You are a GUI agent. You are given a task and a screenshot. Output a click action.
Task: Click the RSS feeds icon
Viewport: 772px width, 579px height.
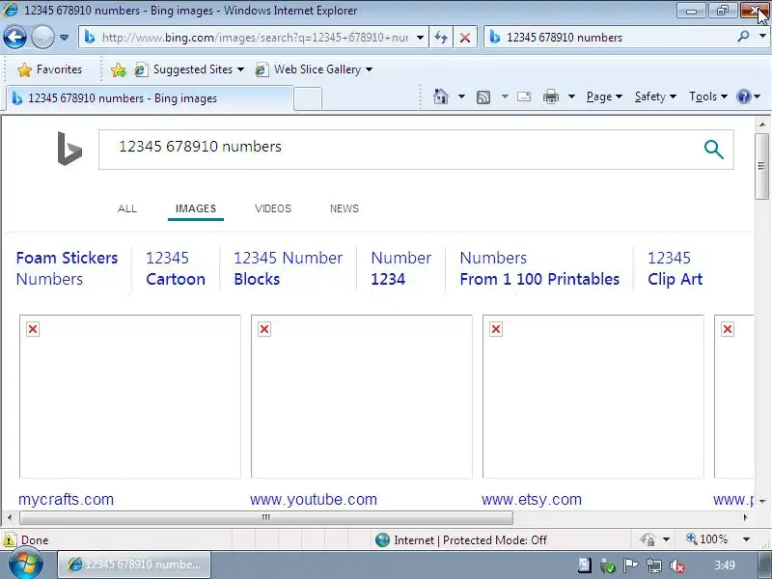[483, 97]
